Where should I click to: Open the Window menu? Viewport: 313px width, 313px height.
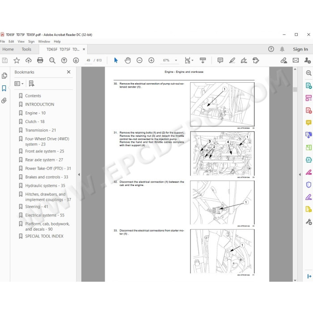[44, 42]
